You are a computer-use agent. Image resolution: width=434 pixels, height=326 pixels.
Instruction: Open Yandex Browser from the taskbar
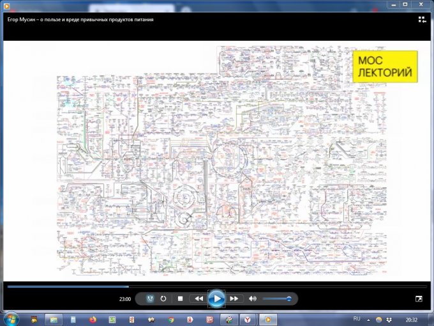click(248, 318)
